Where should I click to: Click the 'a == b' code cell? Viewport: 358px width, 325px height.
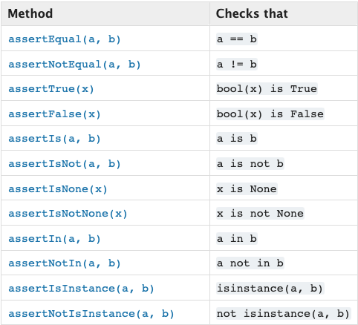237,39
